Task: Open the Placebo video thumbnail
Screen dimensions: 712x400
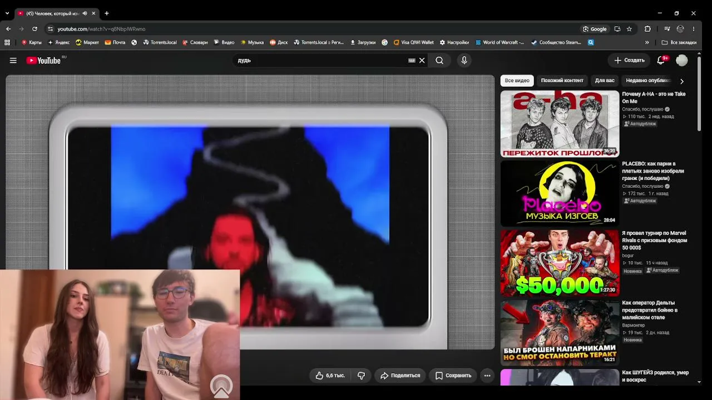Action: click(x=560, y=193)
